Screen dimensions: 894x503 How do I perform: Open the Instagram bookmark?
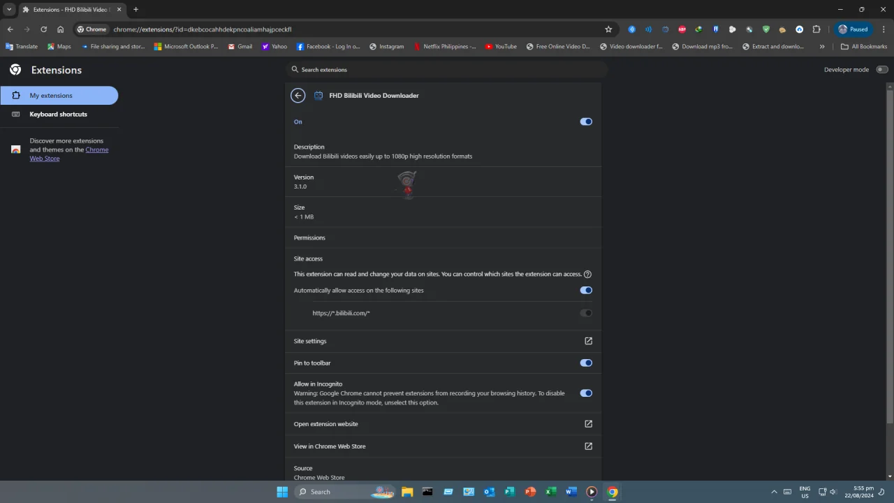tap(386, 47)
